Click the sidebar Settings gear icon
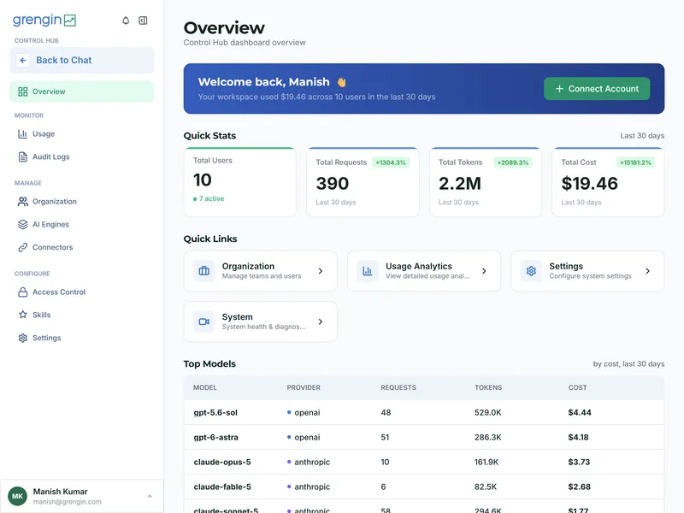684x513 pixels. (23, 338)
